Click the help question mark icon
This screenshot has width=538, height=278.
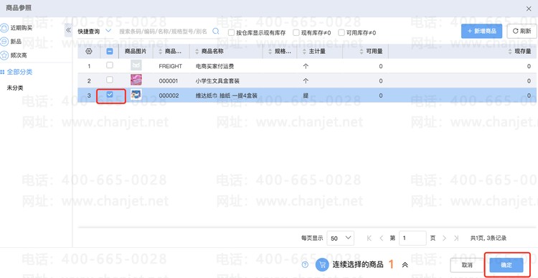click(x=306, y=265)
